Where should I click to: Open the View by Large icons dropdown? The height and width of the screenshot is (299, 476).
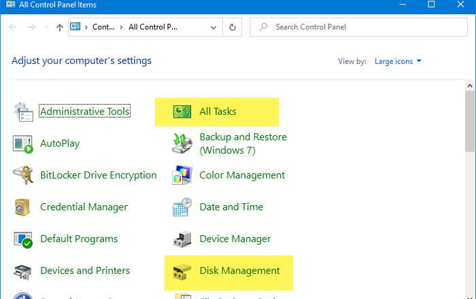click(x=398, y=61)
